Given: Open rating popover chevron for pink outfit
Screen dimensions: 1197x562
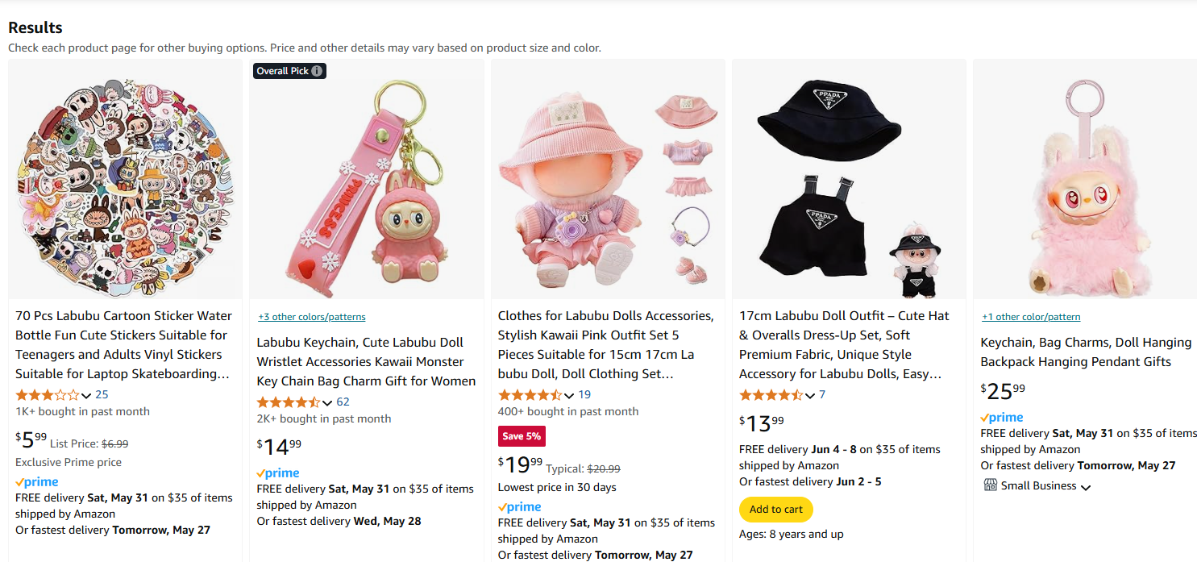Looking at the screenshot, I should point(569,396).
